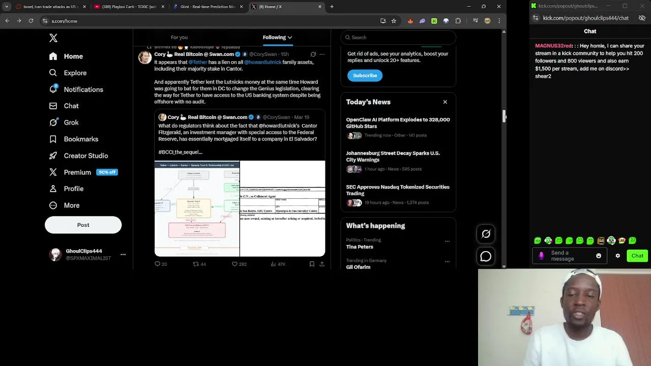651x366 pixels.
Task: Click the Grok floating button
Action: click(x=486, y=234)
